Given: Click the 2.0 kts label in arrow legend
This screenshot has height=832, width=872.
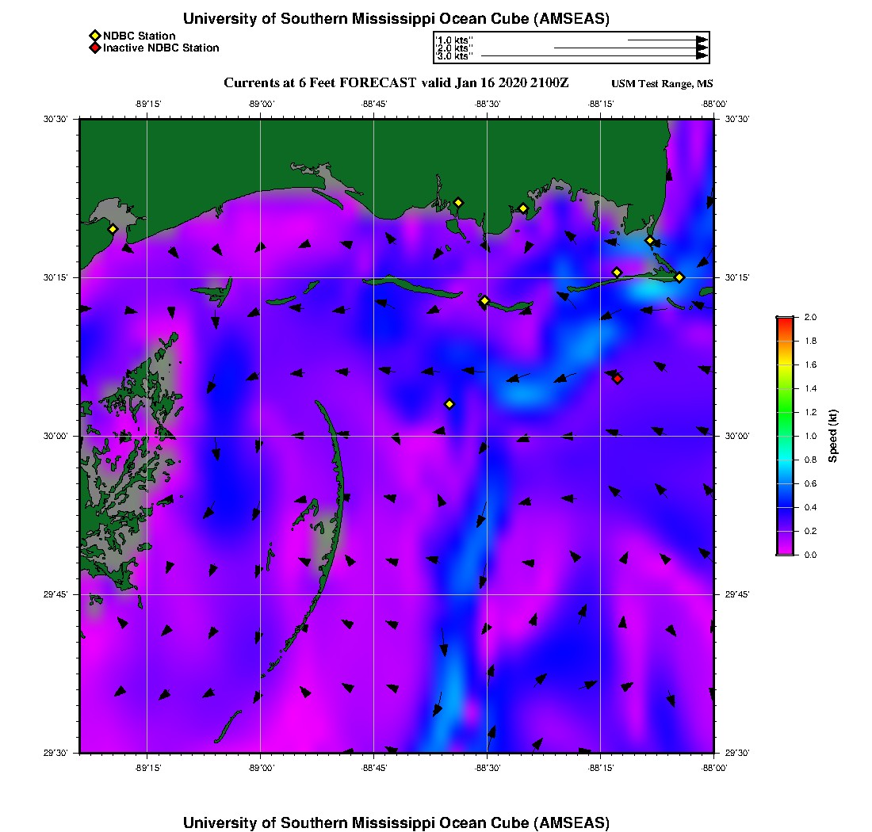Looking at the screenshot, I should tap(455, 48).
